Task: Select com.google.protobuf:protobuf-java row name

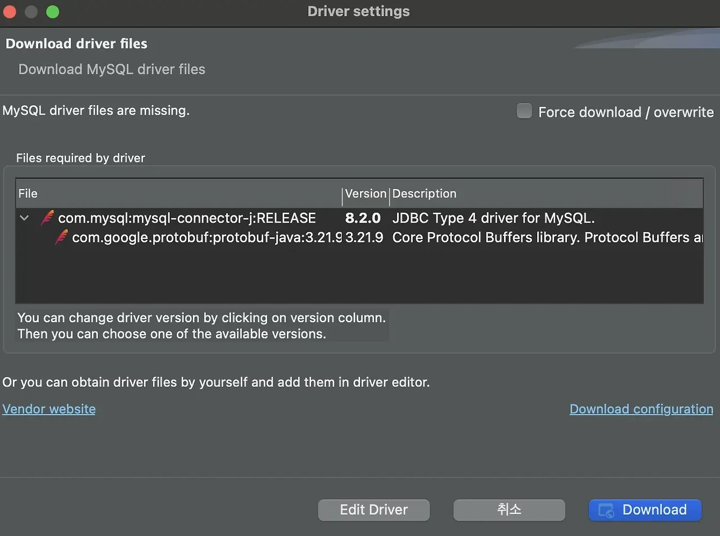Action: point(207,237)
